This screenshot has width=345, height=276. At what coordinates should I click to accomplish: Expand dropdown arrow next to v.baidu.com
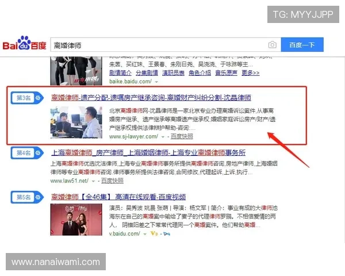(x=145, y=234)
